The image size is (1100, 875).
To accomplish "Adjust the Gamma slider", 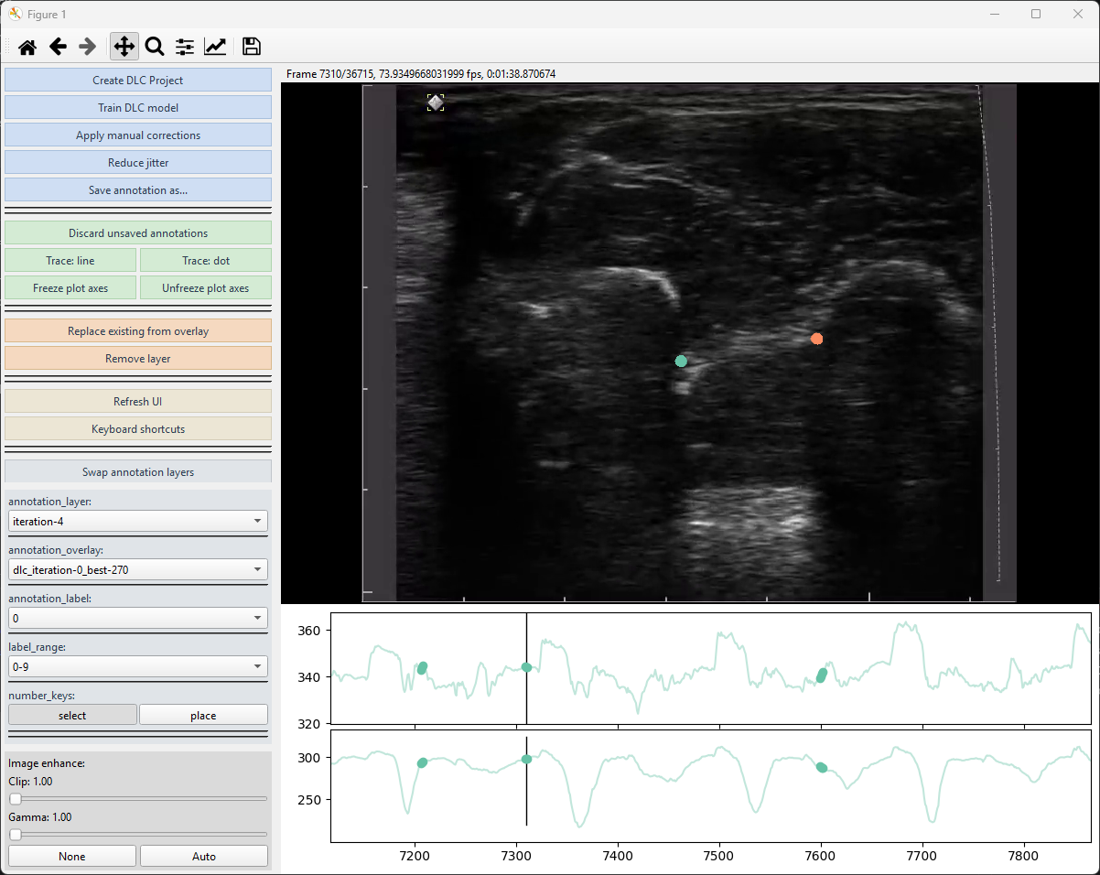I will [x=138, y=834].
